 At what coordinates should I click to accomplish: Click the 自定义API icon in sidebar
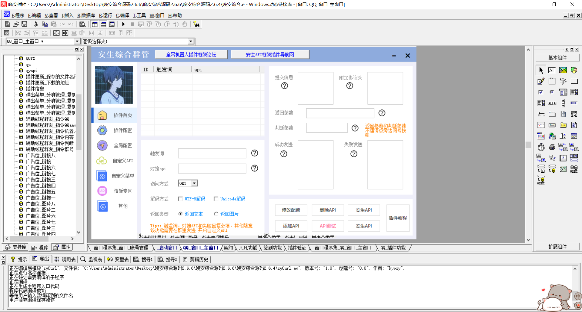(x=102, y=161)
